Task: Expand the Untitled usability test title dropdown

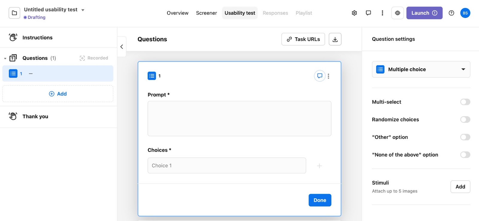Action: [x=83, y=10]
